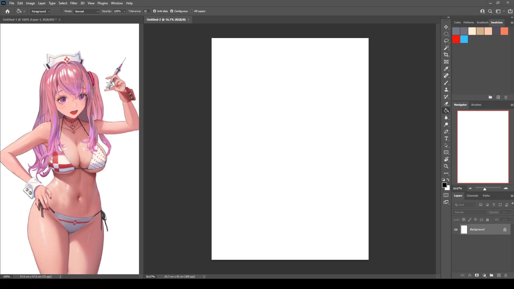Switch to the Channels tab
Image resolution: width=514 pixels, height=289 pixels.
(472, 196)
